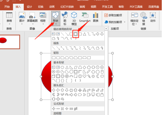
Task: Expand the 相册 dropdown arrow
Action: point(43,24)
